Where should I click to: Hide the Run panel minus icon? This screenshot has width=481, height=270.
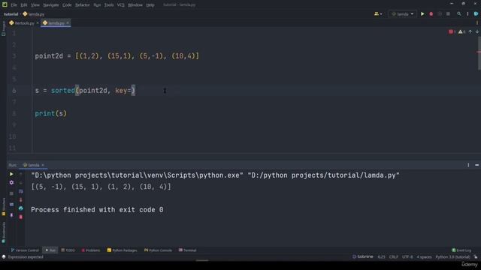[x=476, y=165]
